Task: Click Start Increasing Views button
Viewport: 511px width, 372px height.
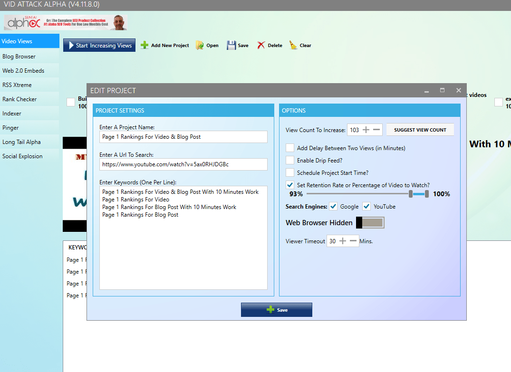Action: (99, 45)
